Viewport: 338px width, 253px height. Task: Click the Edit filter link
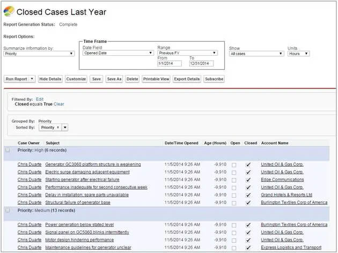(39, 99)
